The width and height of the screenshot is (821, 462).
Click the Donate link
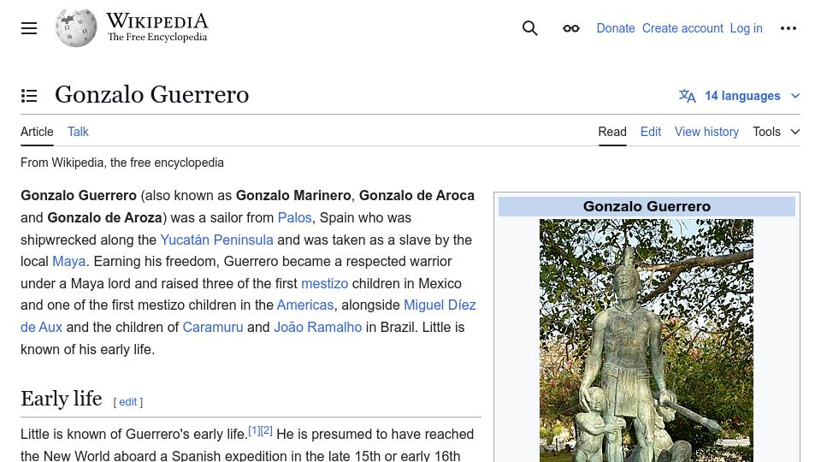coord(615,28)
